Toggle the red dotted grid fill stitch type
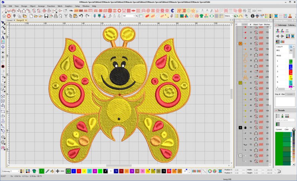The image size is (297, 181). [129, 11]
